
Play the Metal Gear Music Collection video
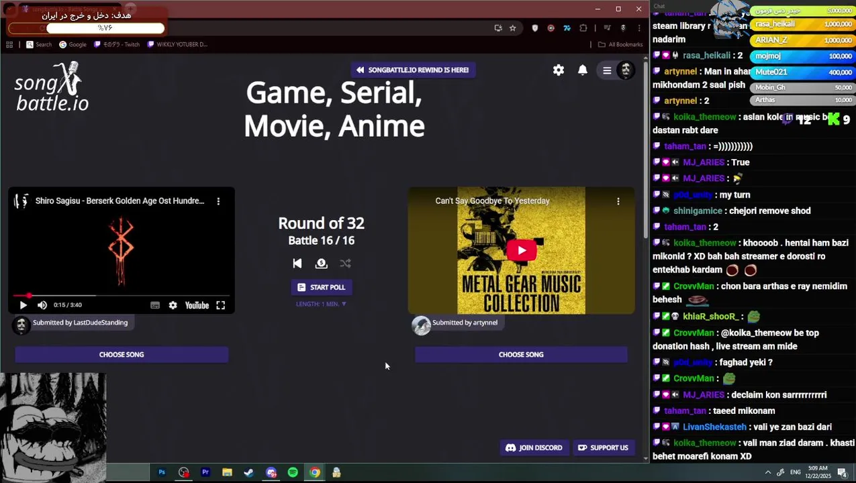522,250
